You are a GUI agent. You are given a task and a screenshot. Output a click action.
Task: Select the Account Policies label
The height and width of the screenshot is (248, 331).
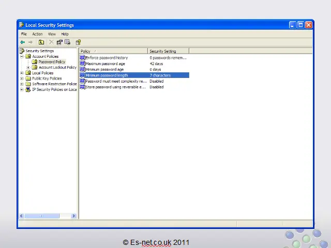pos(46,56)
